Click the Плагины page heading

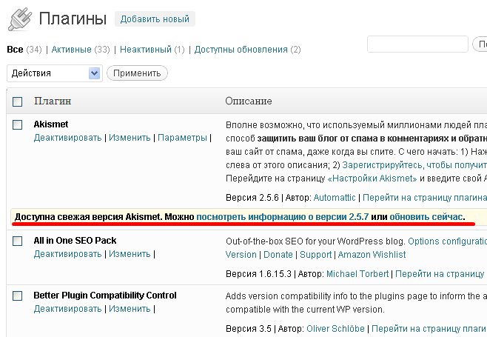(73, 19)
